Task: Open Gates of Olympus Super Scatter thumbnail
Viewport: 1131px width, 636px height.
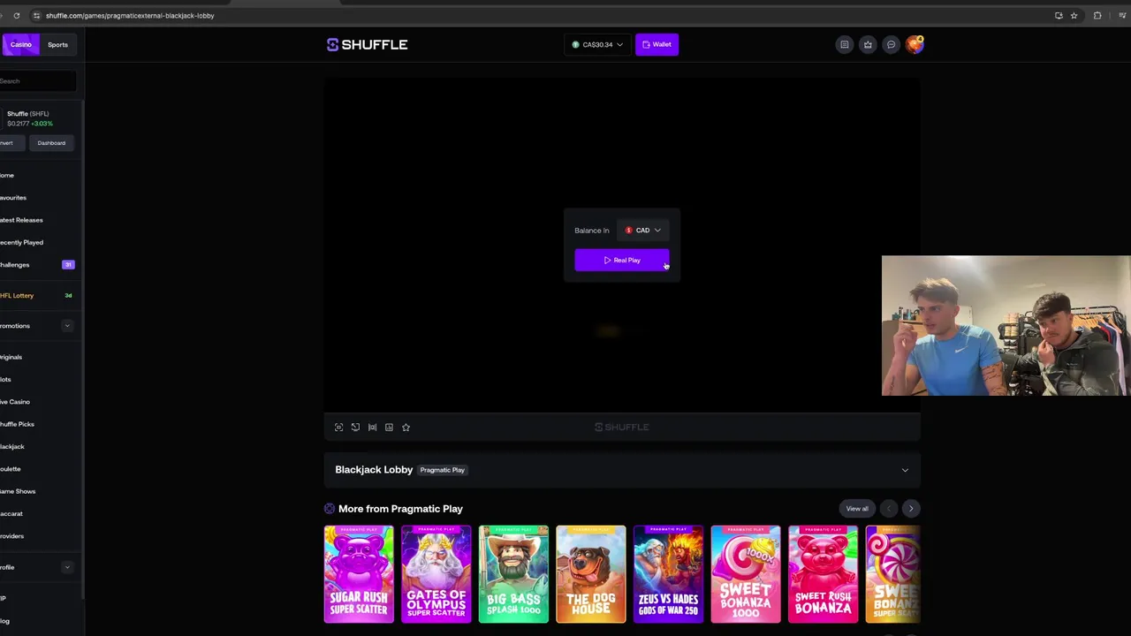Action: click(436, 574)
